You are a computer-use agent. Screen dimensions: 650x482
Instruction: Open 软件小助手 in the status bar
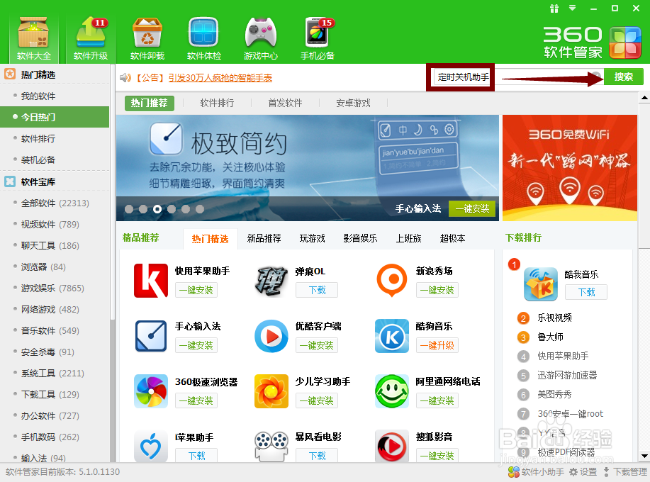click(536, 472)
